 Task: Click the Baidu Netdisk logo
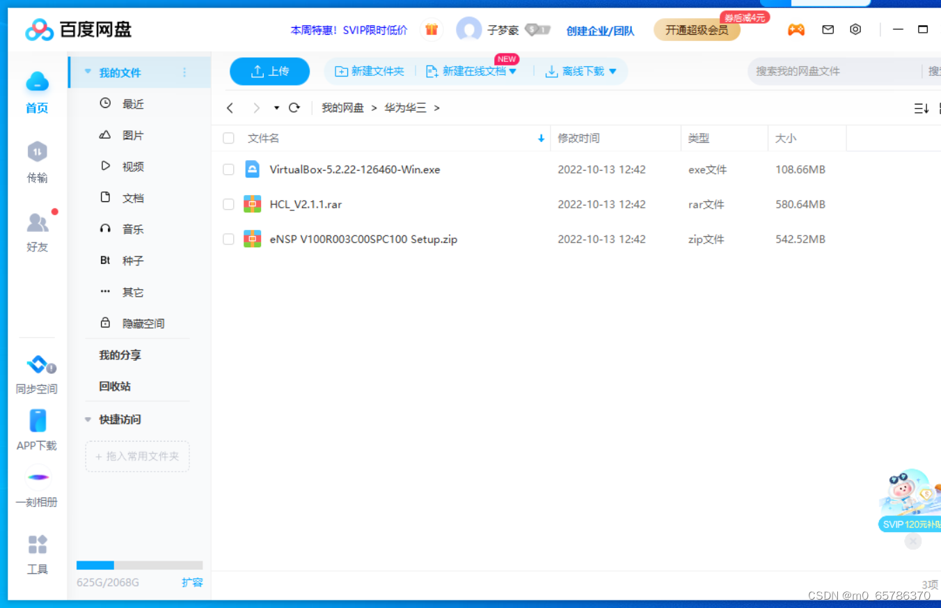click(78, 29)
